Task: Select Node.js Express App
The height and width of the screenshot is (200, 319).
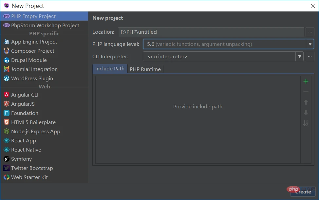Action: pyautogui.click(x=35, y=131)
